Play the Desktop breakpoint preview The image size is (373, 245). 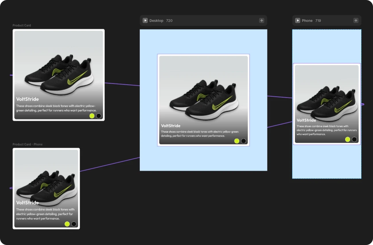point(145,21)
